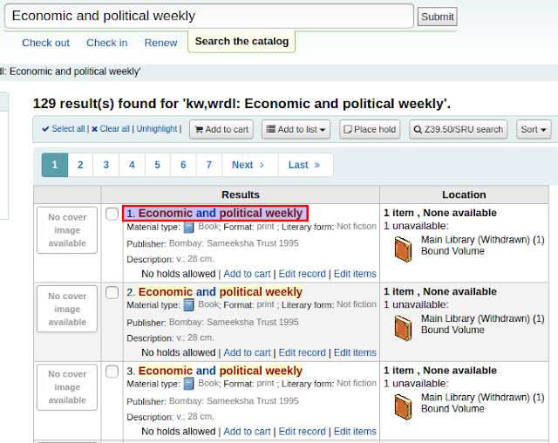The height and width of the screenshot is (443, 558).
Task: Click the Location column header
Action: coord(464,194)
